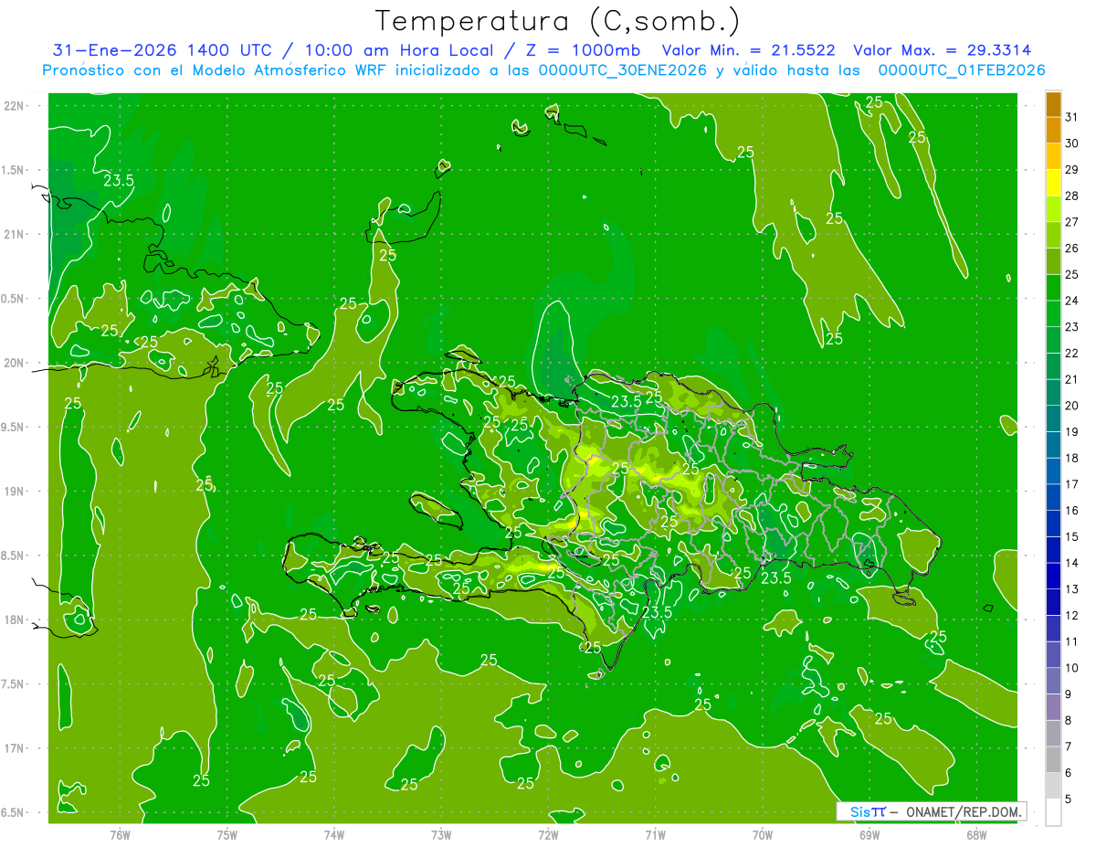This screenshot has height=847, width=1096.
Task: Click the colorbar label 8
Action: [1069, 721]
